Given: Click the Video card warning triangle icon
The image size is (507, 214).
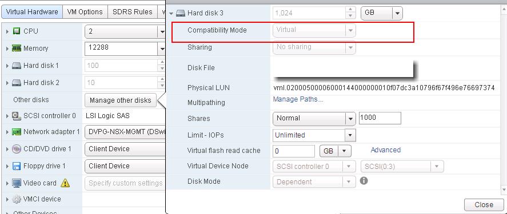Looking at the screenshot, I should [x=65, y=183].
